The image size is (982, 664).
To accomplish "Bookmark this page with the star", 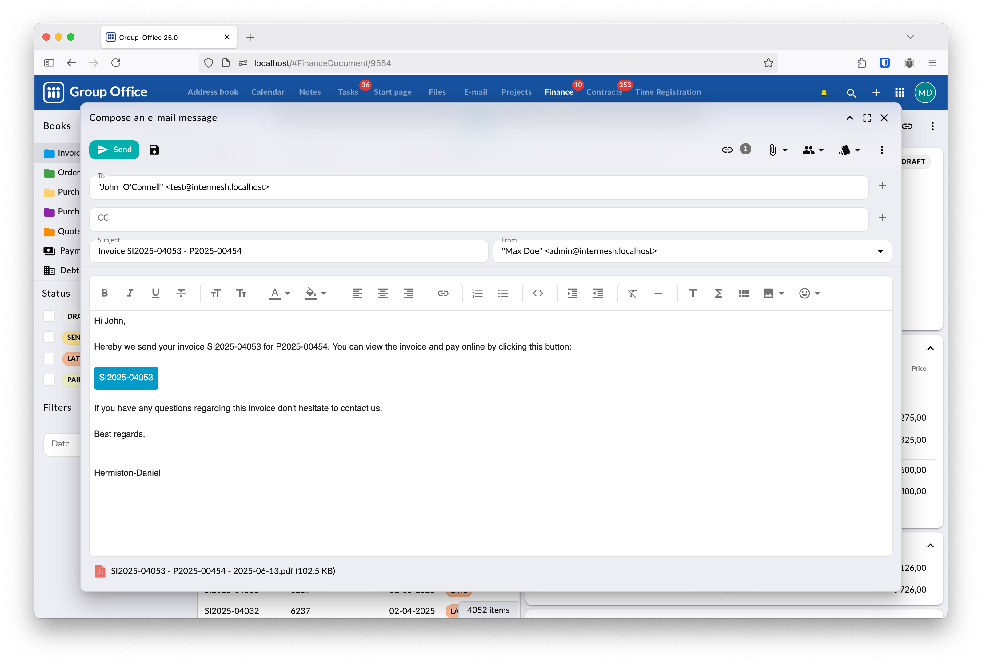I will tap(768, 62).
